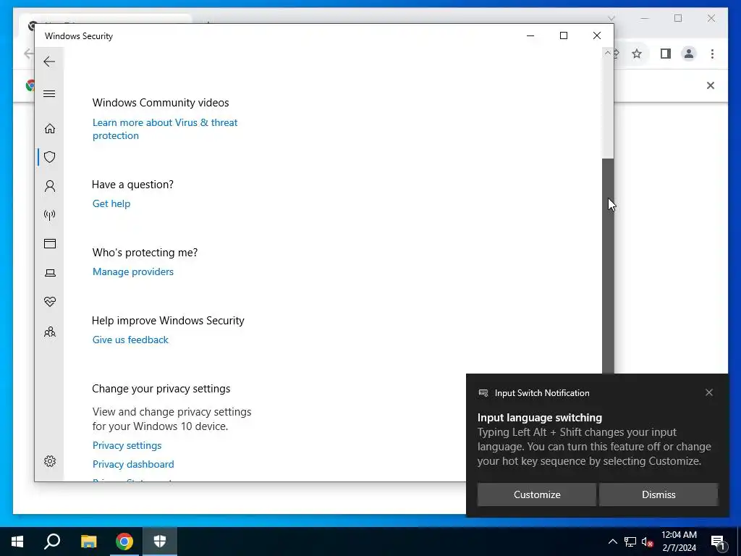Viewport: 741px width, 556px height.
Task: Open Privacy settings link
Action: [127, 445]
